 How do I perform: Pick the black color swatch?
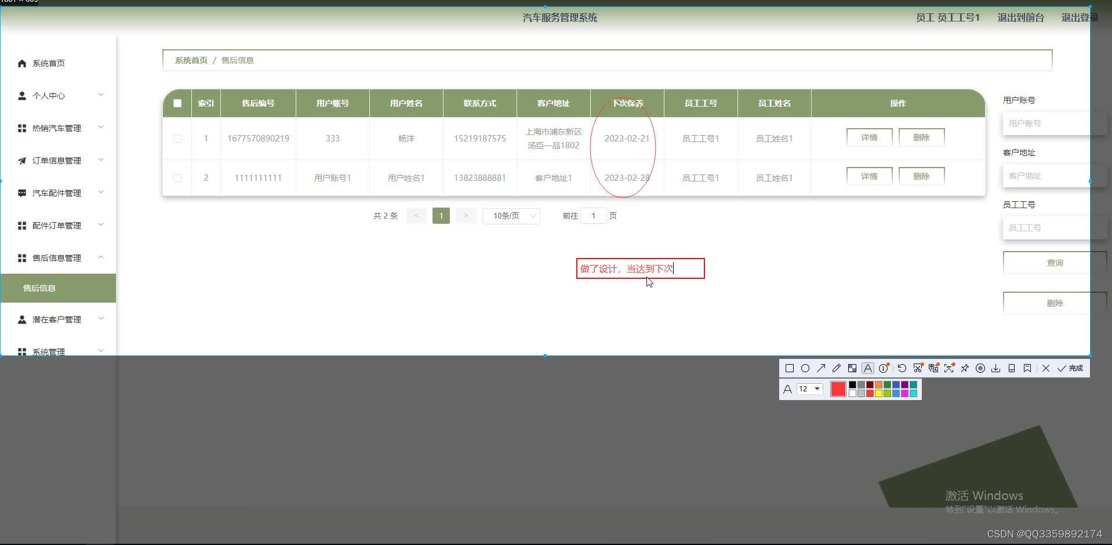coord(852,384)
